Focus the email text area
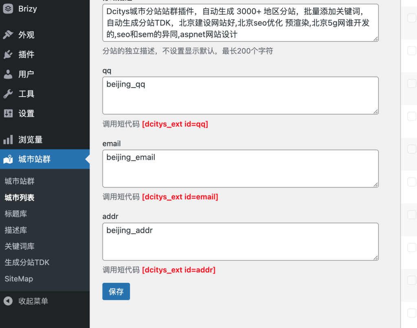The image size is (417, 328). click(240, 169)
